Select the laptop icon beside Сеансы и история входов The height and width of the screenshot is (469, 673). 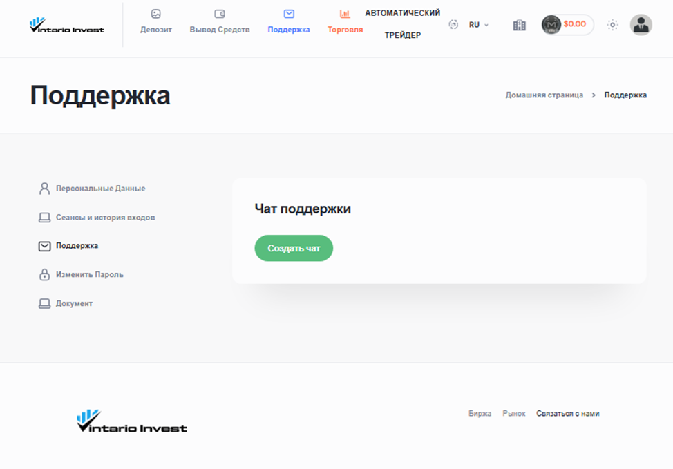[44, 218]
